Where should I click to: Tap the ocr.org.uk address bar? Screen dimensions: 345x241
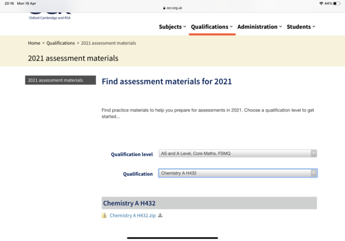click(x=172, y=8)
